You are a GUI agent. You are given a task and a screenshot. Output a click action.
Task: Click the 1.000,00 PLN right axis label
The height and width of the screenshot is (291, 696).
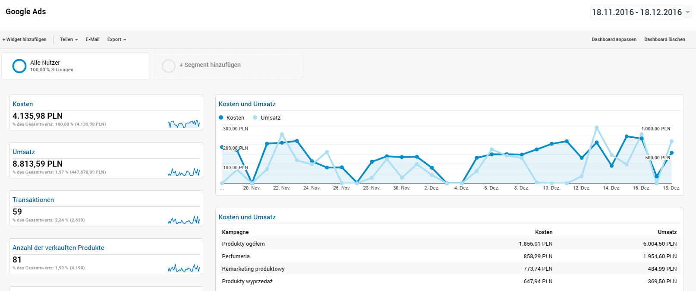click(656, 129)
